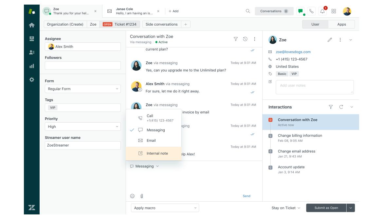Click the Add user notes field
383x219 pixels.
315,87
